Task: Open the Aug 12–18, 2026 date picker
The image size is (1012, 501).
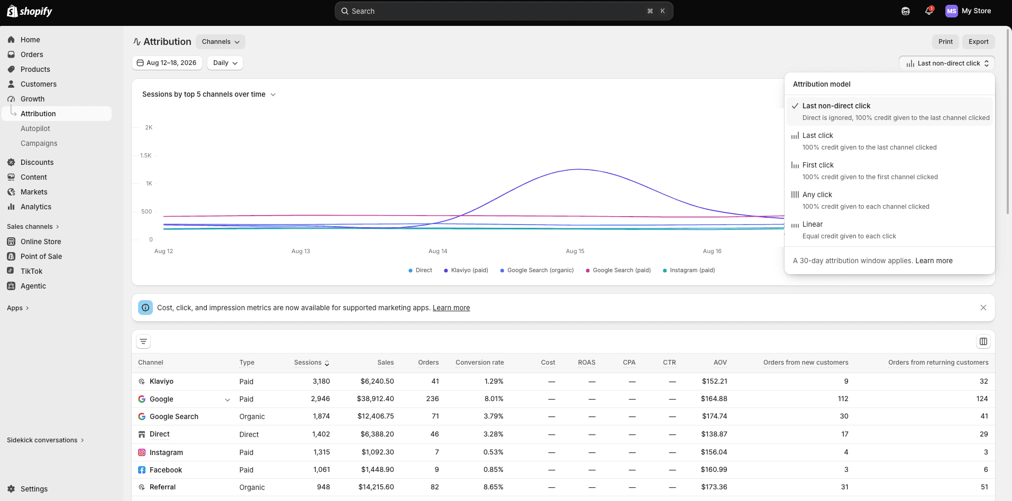Action: [x=167, y=63]
